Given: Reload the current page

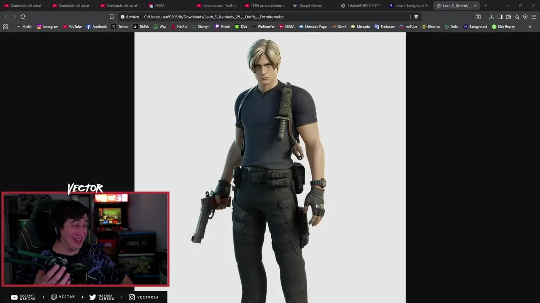Looking at the screenshot, I should 23,17.
